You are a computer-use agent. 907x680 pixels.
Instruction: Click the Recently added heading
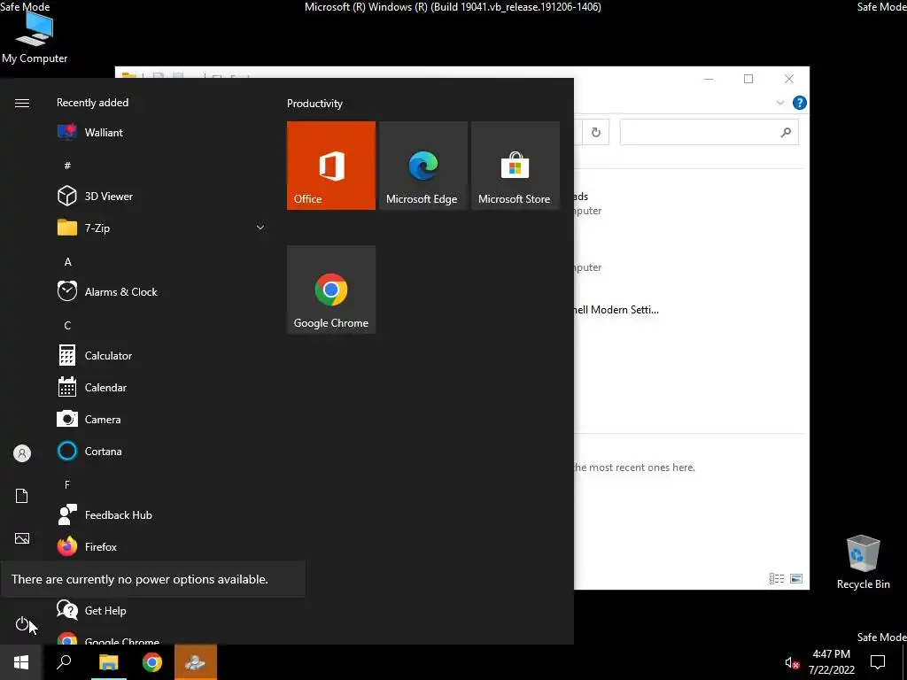click(x=92, y=103)
